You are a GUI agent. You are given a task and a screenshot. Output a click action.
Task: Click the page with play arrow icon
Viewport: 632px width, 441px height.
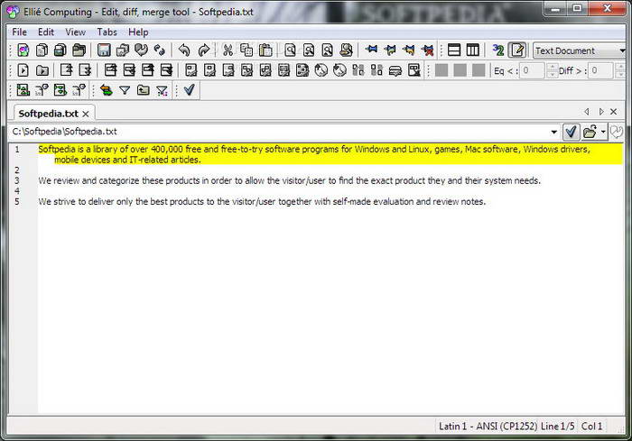pos(23,70)
